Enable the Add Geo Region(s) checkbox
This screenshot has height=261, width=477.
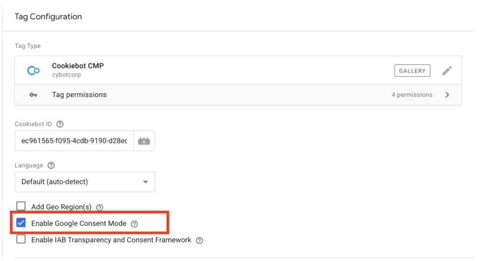(x=21, y=207)
